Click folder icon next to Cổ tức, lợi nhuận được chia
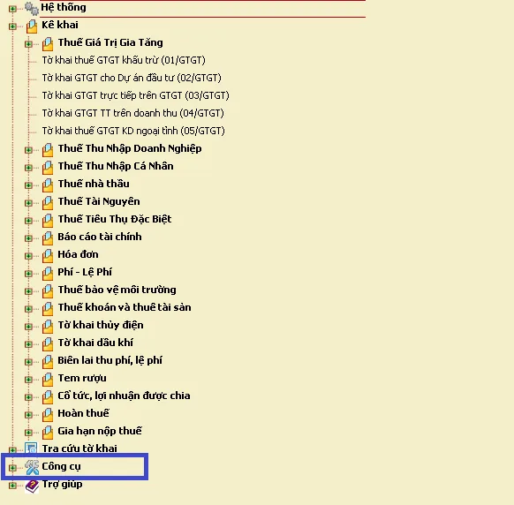This screenshot has height=505, width=514. pos(48,397)
